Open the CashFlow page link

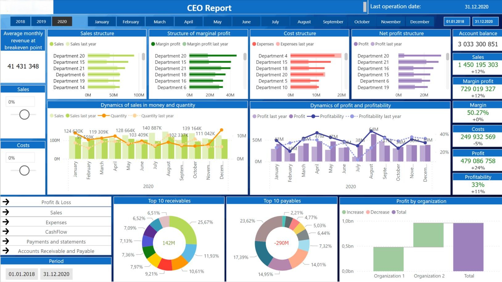pyautogui.click(x=56, y=232)
